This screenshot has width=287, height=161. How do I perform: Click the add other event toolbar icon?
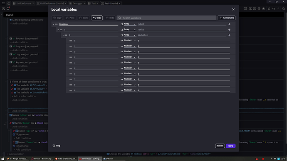(264, 9)
